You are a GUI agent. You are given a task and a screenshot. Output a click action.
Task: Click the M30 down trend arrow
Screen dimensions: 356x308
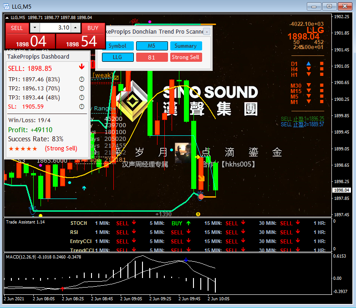tap(309, 85)
